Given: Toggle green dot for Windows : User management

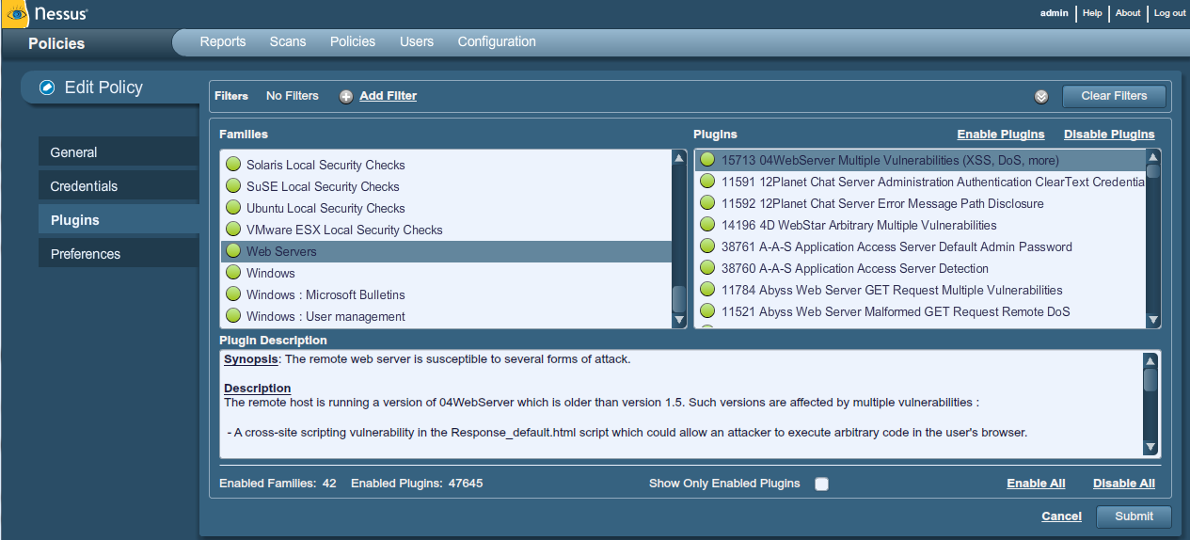Looking at the screenshot, I should (233, 316).
